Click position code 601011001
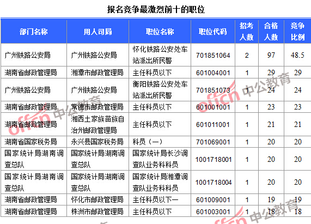This screenshot has width=311, height=224. tap(213, 125)
